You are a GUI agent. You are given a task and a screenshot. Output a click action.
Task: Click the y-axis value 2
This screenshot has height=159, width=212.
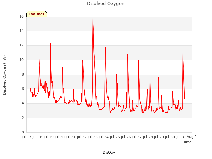[23, 118]
